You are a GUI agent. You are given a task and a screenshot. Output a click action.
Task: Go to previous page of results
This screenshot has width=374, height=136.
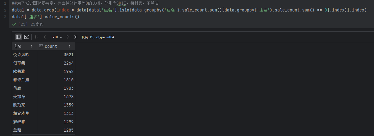pyautogui.click(x=44, y=37)
